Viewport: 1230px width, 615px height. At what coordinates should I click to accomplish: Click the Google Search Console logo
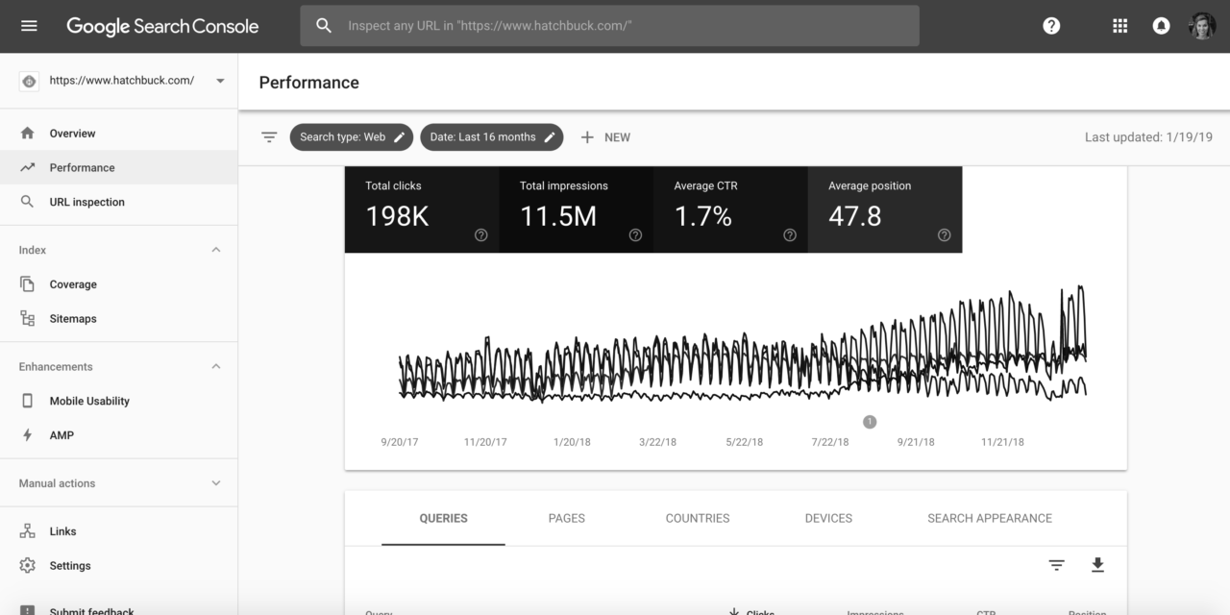click(162, 26)
